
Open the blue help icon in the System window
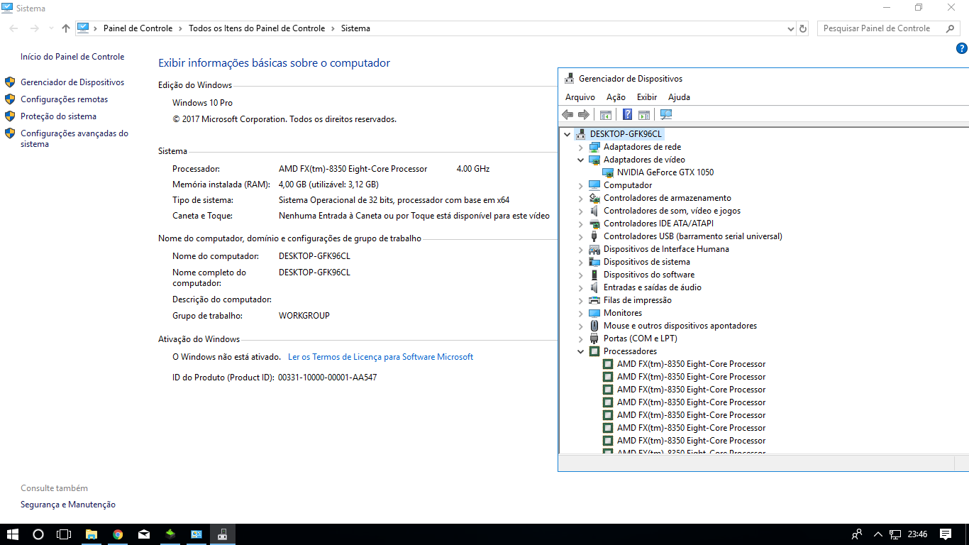click(x=962, y=48)
